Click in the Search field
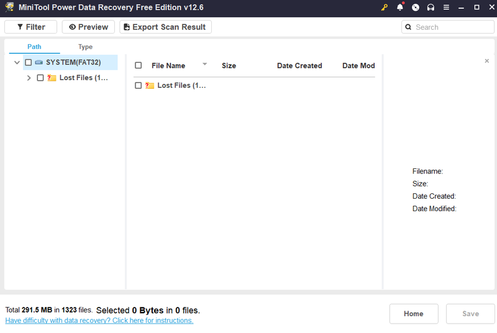497x333 pixels. [x=448, y=27]
